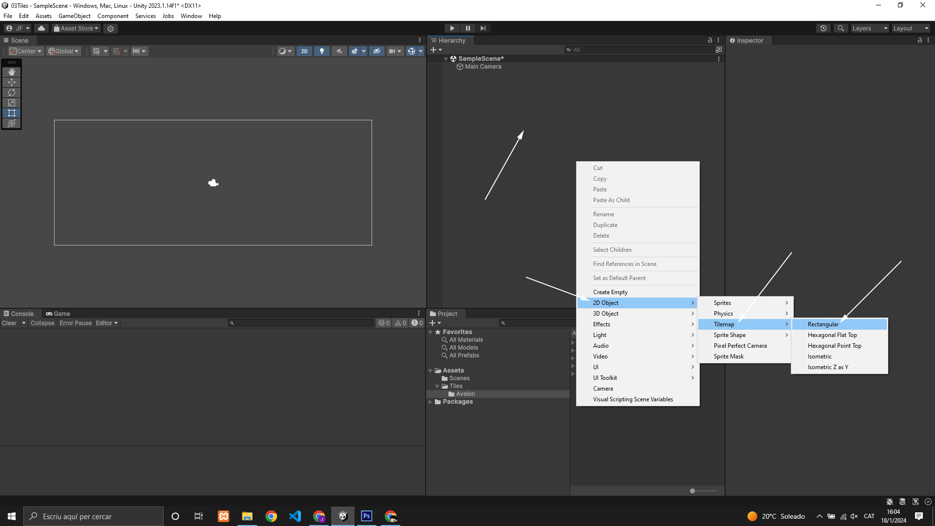935x526 pixels.
Task: Click Create Empty in the context menu
Action: 610,292
